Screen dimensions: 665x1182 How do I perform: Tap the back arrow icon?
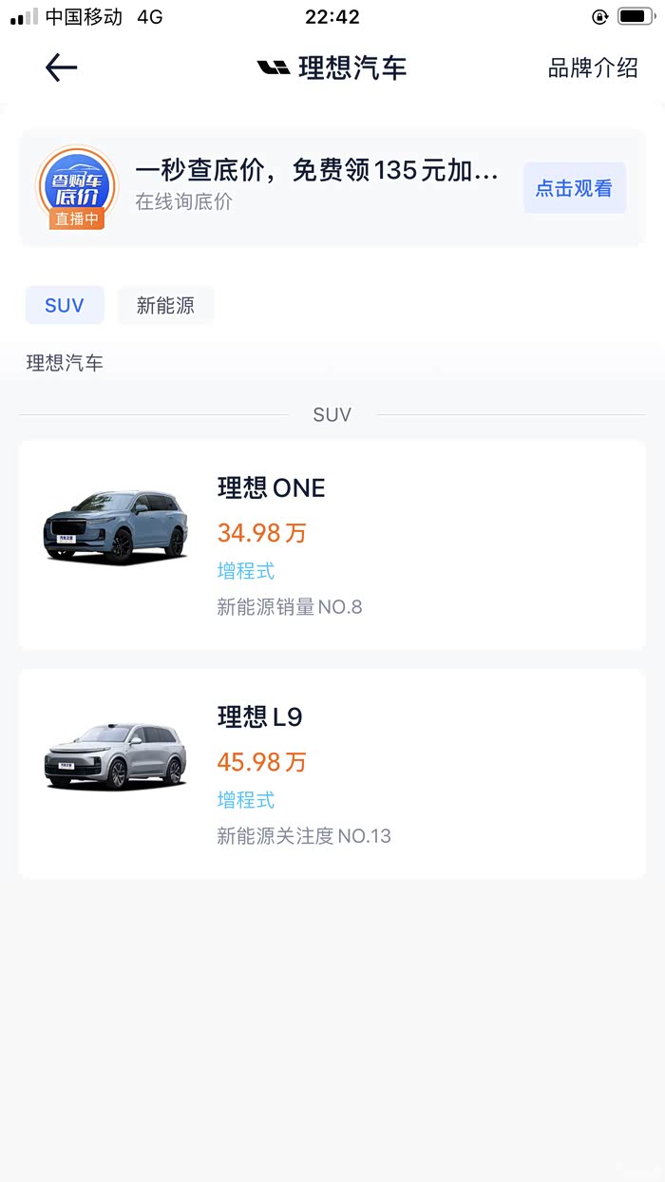pyautogui.click(x=61, y=67)
